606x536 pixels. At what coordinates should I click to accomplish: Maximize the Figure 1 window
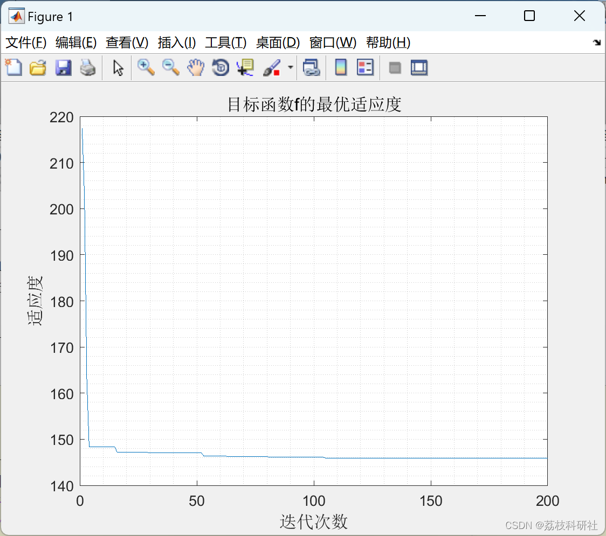(x=529, y=16)
